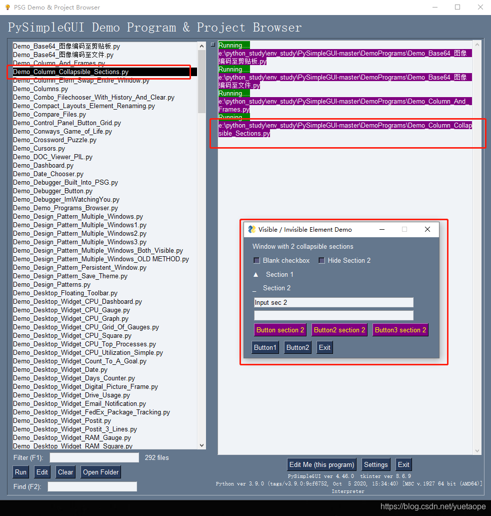The height and width of the screenshot is (516, 491).
Task: Click the Edit button under the file list
Action: click(x=42, y=472)
